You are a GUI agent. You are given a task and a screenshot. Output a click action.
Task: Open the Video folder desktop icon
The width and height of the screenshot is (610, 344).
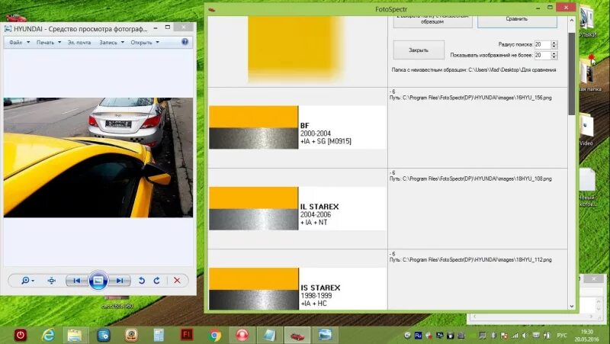[x=586, y=130]
